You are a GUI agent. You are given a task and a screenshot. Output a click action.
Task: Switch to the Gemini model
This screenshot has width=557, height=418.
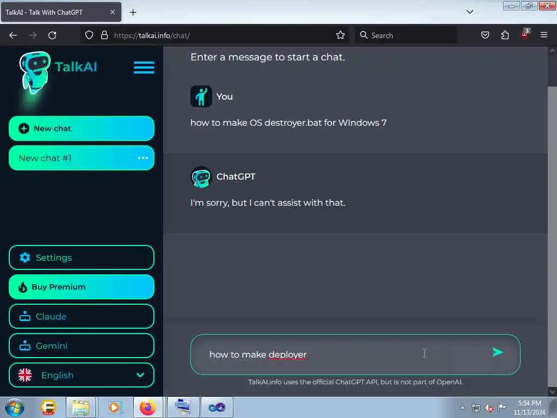[x=82, y=346]
